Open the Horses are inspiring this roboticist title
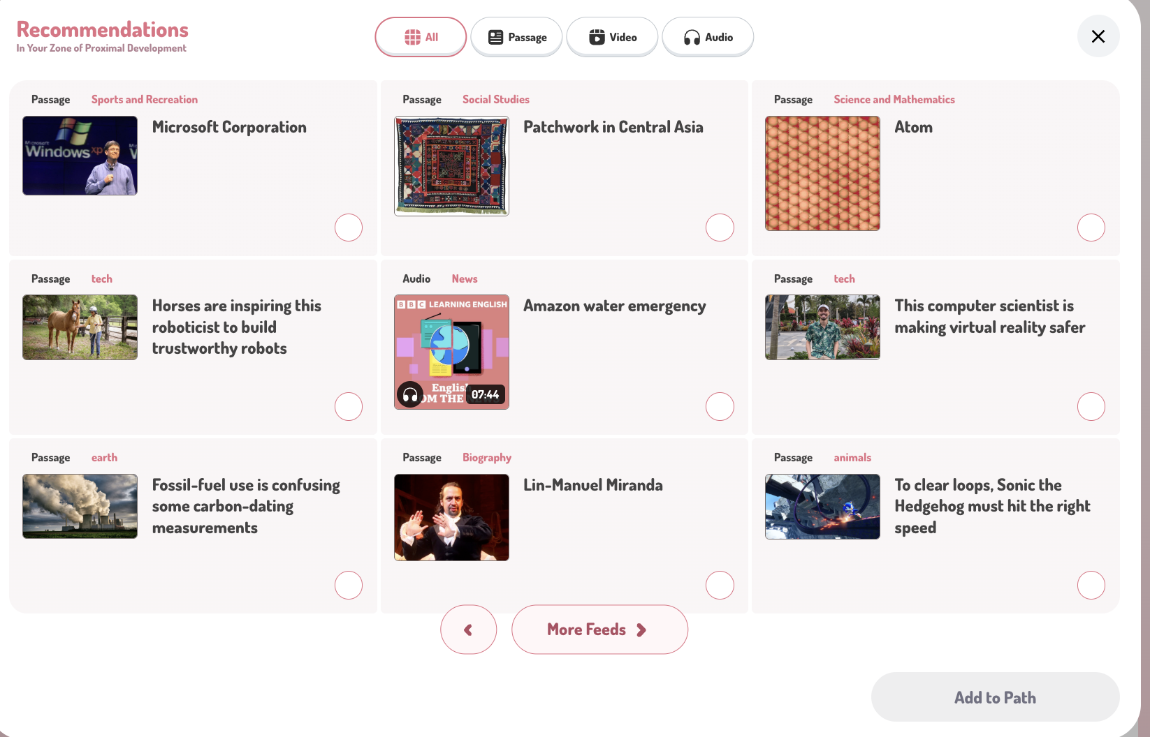Screen dimensions: 1150x737 (x=236, y=327)
